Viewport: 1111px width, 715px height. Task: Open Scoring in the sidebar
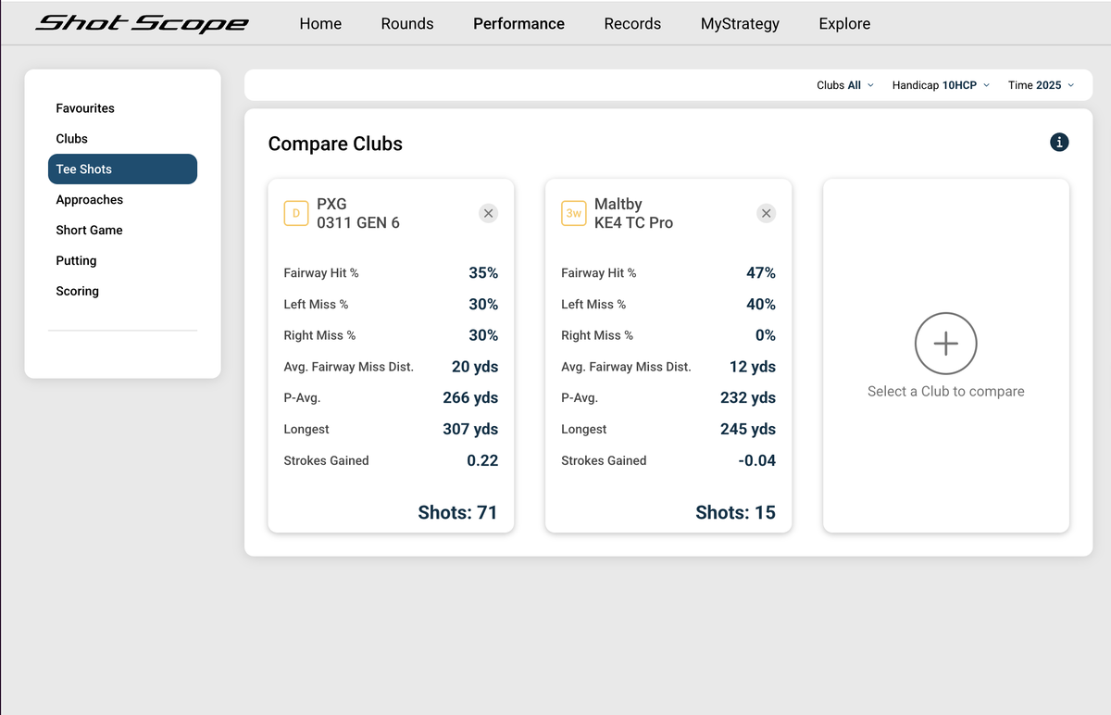(x=122, y=292)
